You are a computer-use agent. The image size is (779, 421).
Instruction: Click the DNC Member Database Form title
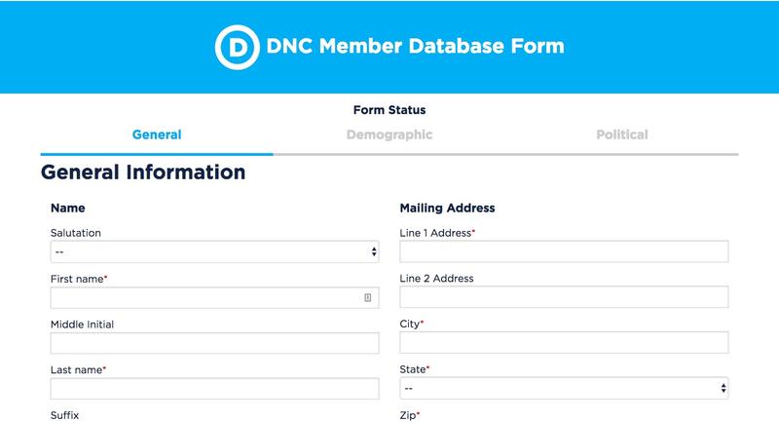point(416,46)
